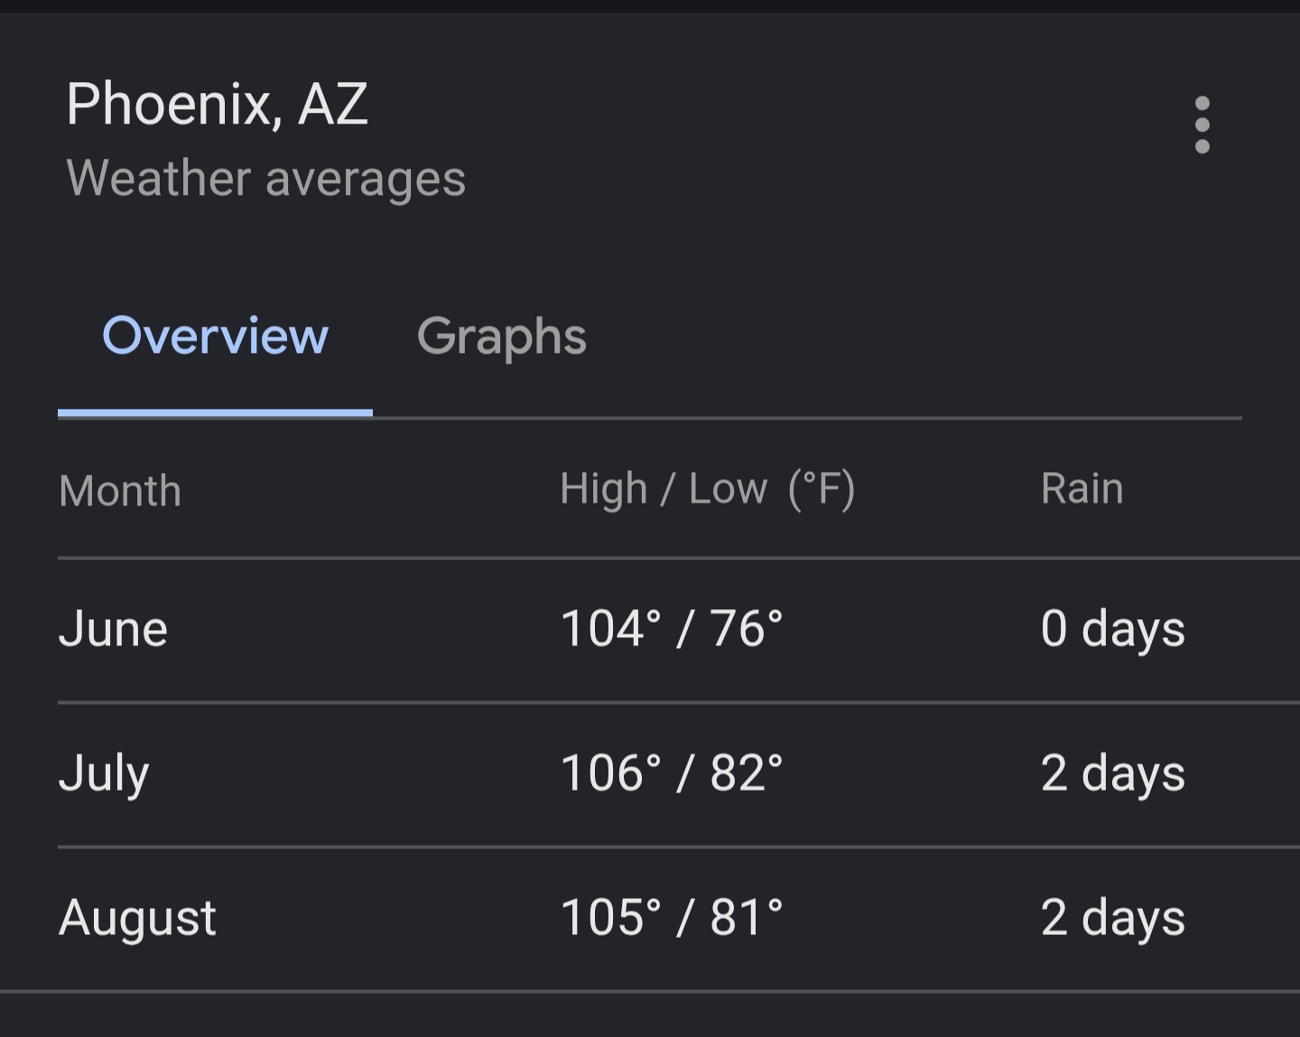Click the blue underline beneath Overview
The height and width of the screenshot is (1037, 1300).
coord(215,413)
